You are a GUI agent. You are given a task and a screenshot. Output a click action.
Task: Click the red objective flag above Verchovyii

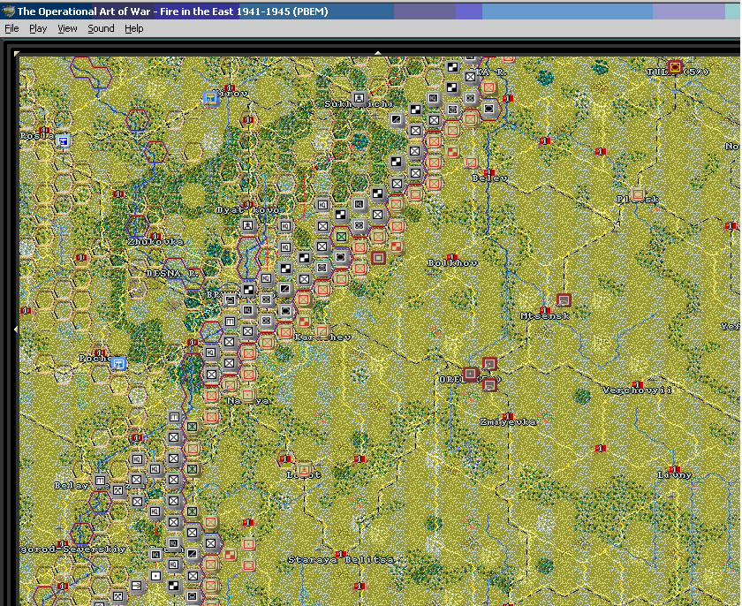(638, 384)
